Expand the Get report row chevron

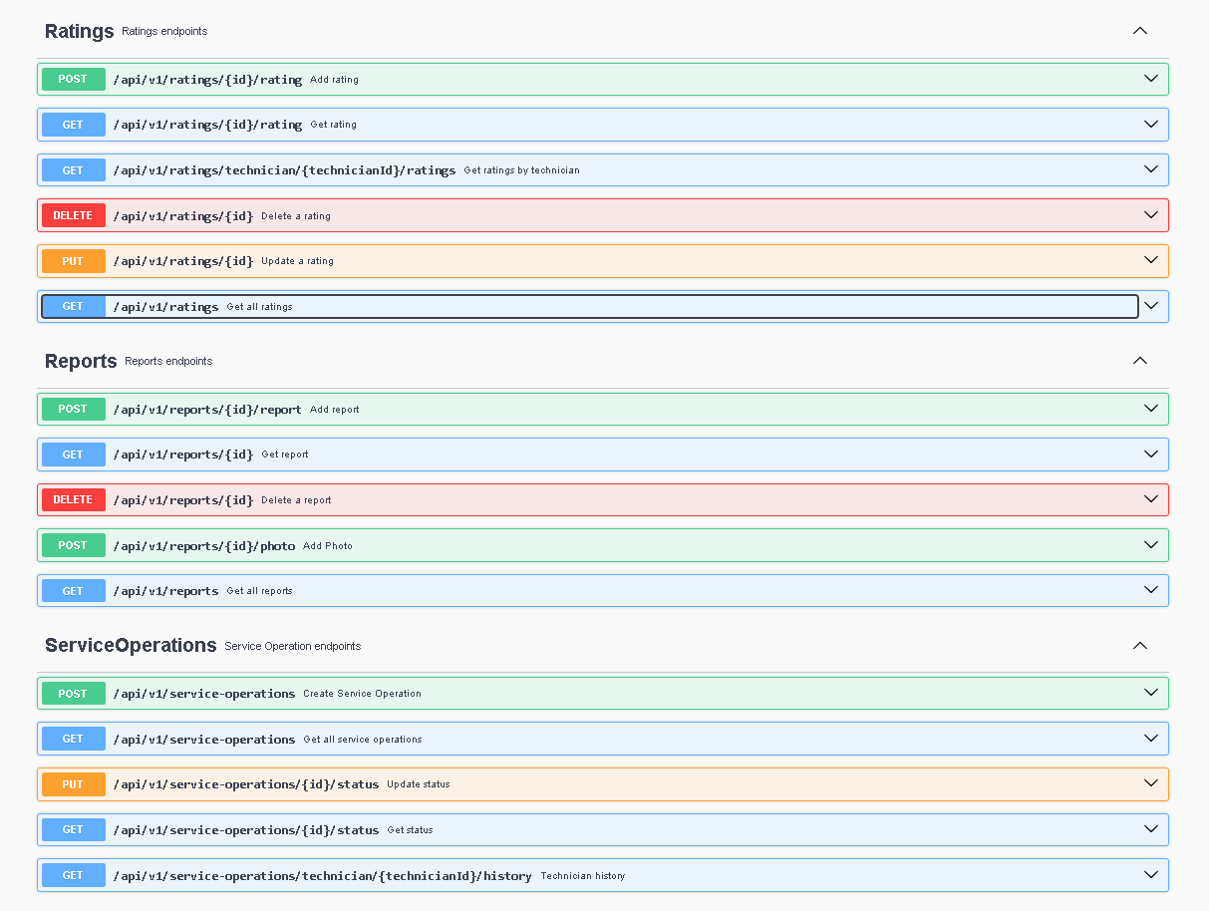coord(1151,455)
